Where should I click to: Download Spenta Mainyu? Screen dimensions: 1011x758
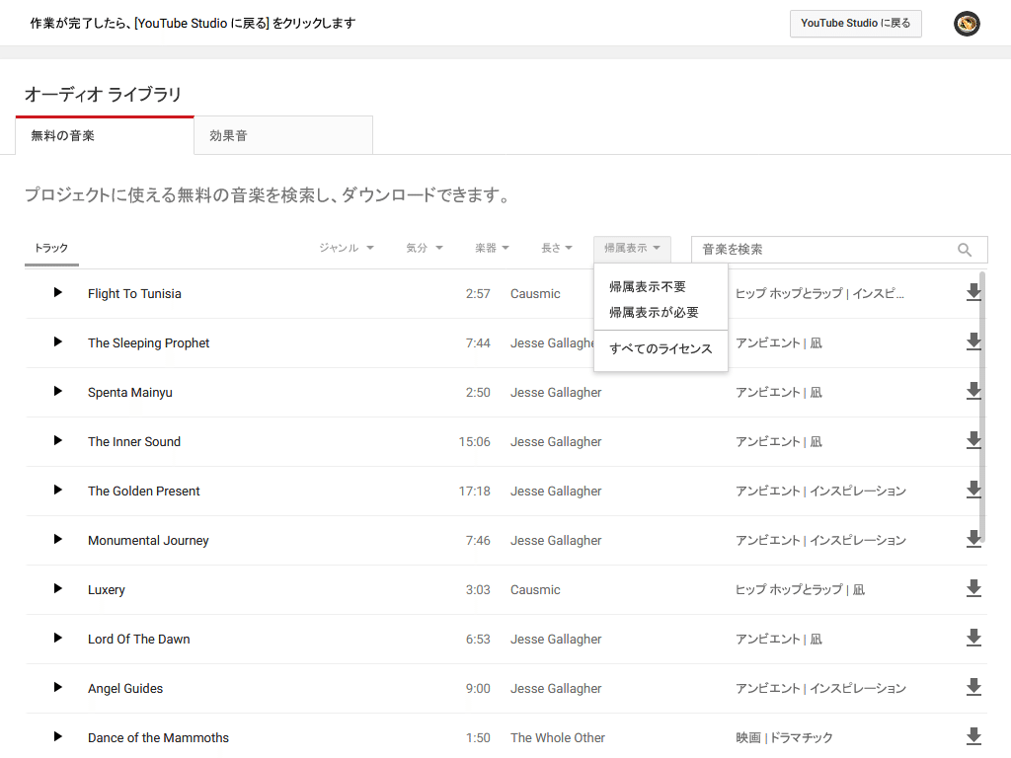coord(973,391)
